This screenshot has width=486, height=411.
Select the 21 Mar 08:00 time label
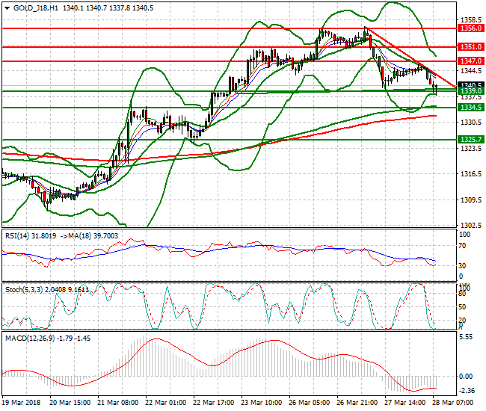[x=118, y=403]
